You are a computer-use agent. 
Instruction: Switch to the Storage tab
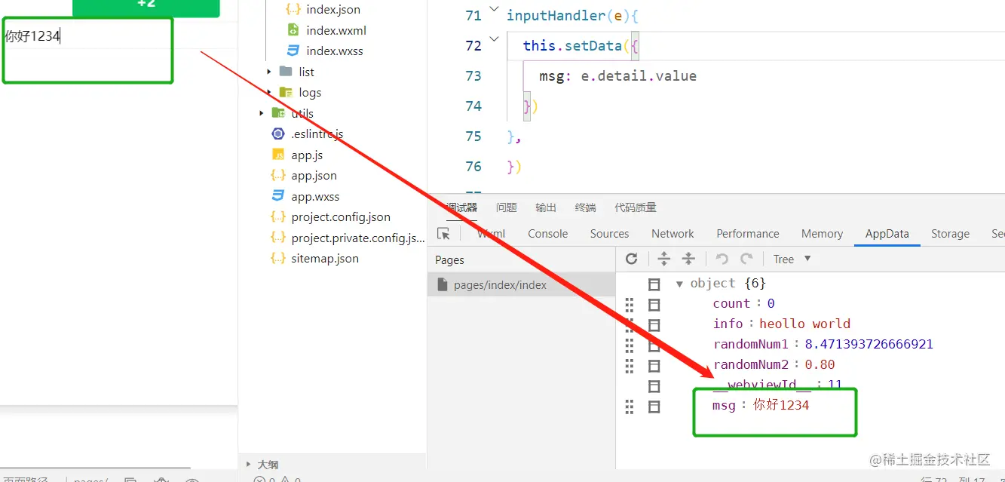click(950, 234)
